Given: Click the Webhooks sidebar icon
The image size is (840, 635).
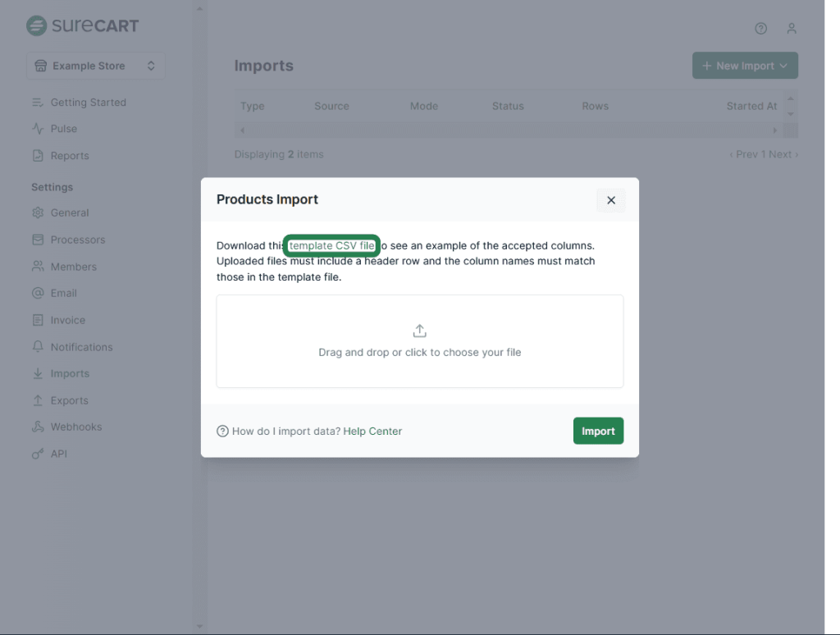Looking at the screenshot, I should (37, 427).
